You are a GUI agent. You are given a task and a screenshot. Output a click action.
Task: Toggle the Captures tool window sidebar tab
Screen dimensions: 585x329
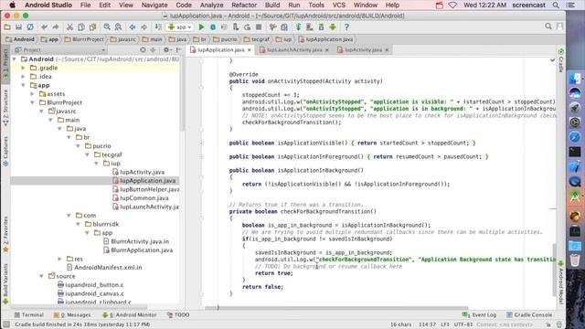pyautogui.click(x=5, y=151)
